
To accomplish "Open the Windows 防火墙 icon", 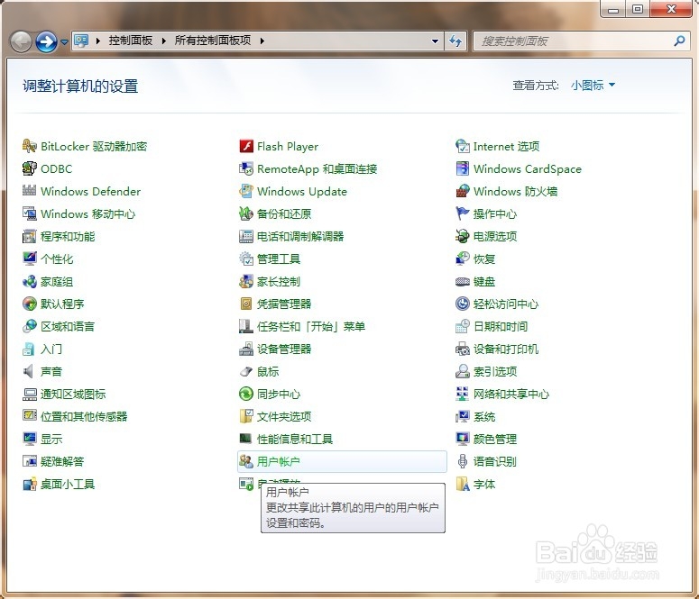I will (x=463, y=191).
